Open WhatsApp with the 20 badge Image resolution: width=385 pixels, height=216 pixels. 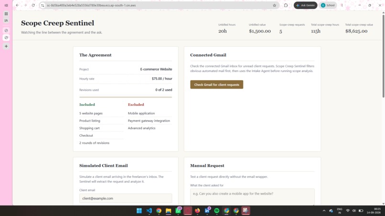[x=178, y=211]
